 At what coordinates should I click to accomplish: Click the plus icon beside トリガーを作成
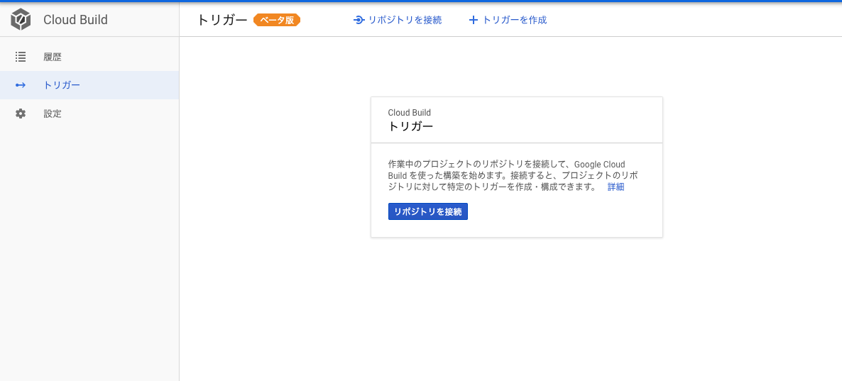coord(473,21)
